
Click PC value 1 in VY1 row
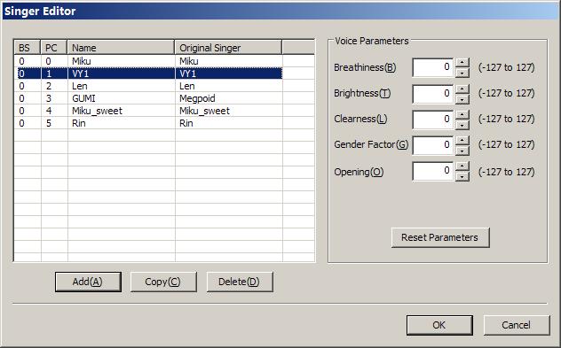click(54, 73)
